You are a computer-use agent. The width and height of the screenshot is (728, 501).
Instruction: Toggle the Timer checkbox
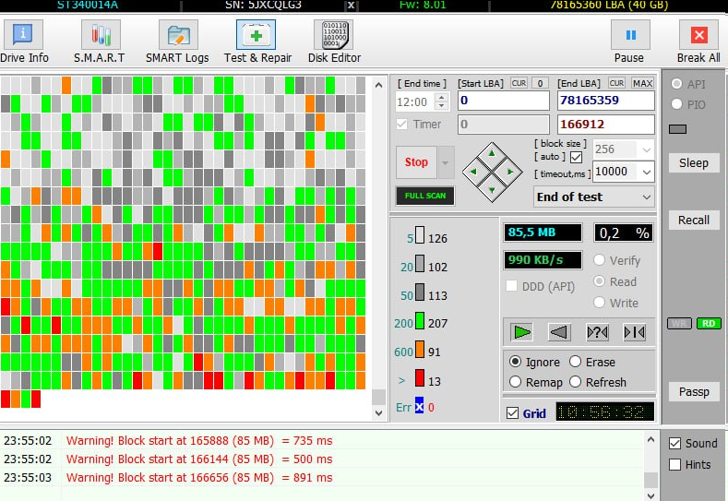tap(402, 125)
